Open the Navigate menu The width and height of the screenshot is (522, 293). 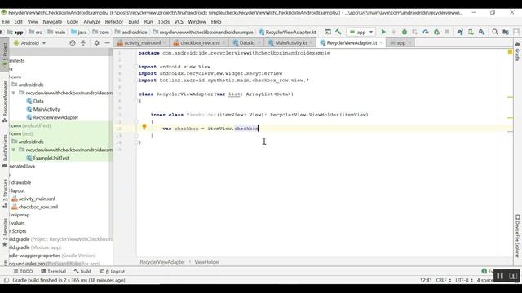pos(52,22)
